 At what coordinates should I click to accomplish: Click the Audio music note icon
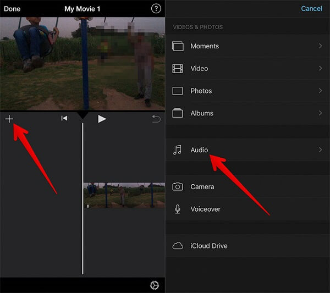coord(177,150)
